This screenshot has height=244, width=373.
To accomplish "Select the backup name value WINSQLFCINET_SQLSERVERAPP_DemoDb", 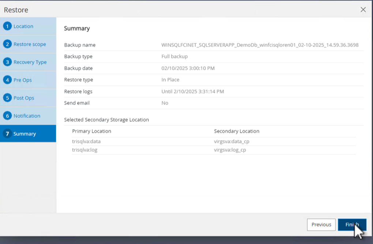I will tap(260, 45).
